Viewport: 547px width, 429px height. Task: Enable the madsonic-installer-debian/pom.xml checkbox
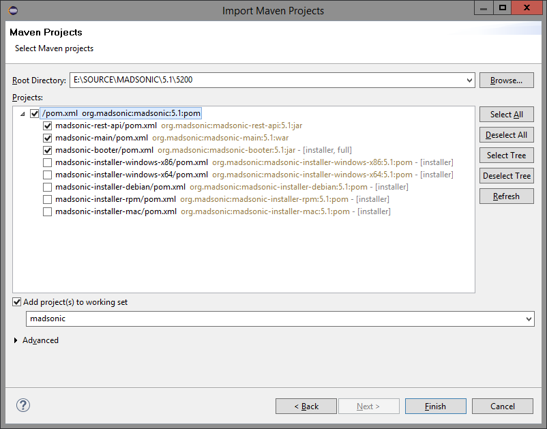(48, 187)
